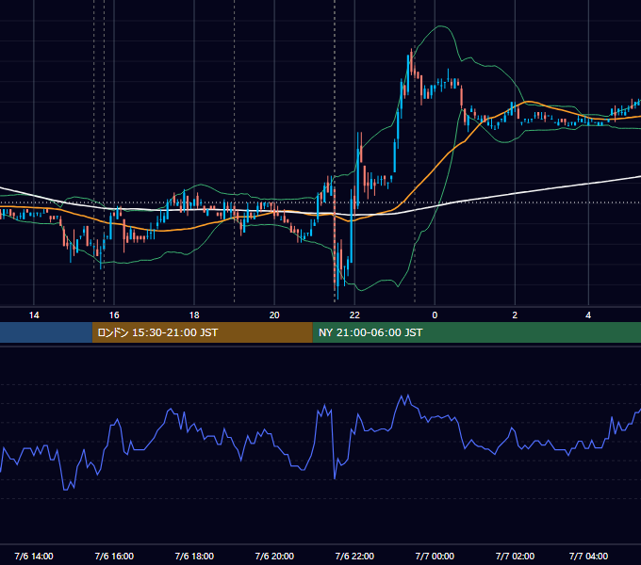Click the 7/6 14:00 date label
Image resolution: width=641 pixels, height=565 pixels.
click(34, 556)
